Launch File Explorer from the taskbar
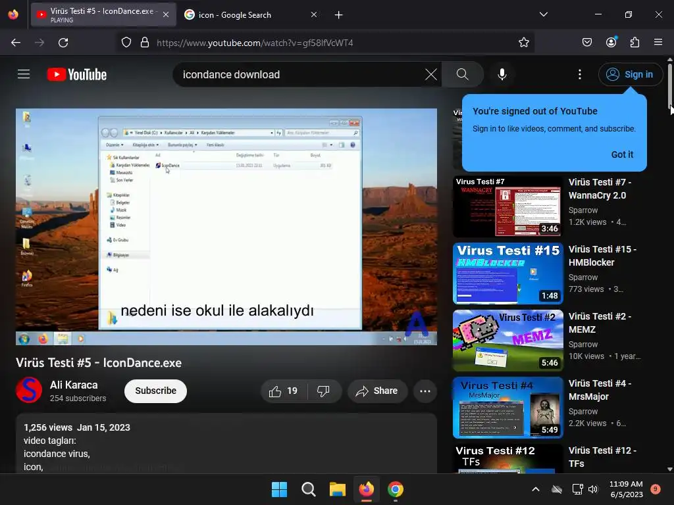The width and height of the screenshot is (674, 505). pos(338,489)
